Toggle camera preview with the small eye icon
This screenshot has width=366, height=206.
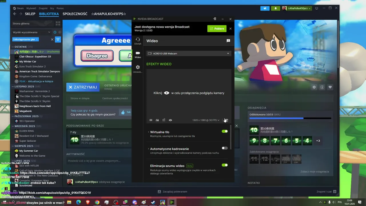pos(170,120)
